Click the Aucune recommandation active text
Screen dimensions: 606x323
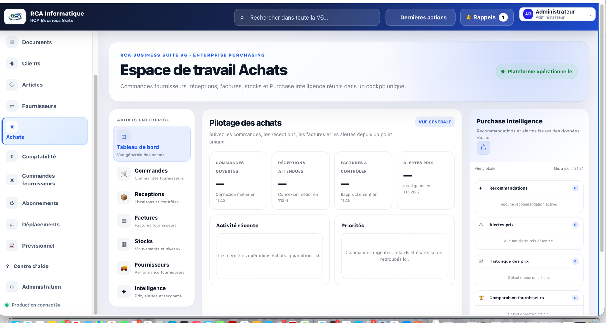coord(529,204)
